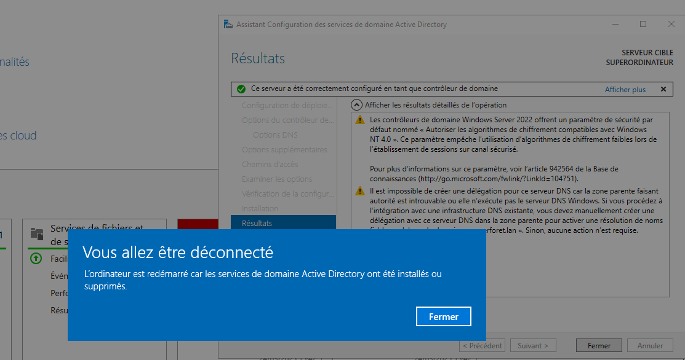Click the 'Vous allez être déconnecté' heading

(178, 252)
